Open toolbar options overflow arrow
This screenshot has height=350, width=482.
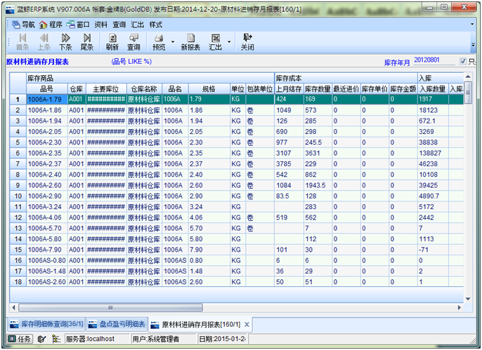tap(474, 45)
